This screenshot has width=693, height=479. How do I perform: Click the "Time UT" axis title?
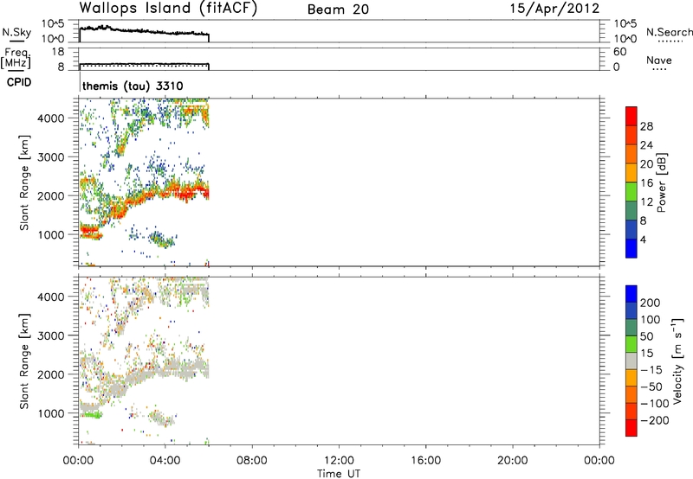[x=339, y=473]
